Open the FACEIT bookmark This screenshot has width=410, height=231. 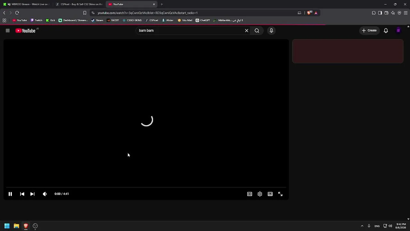coord(113,20)
